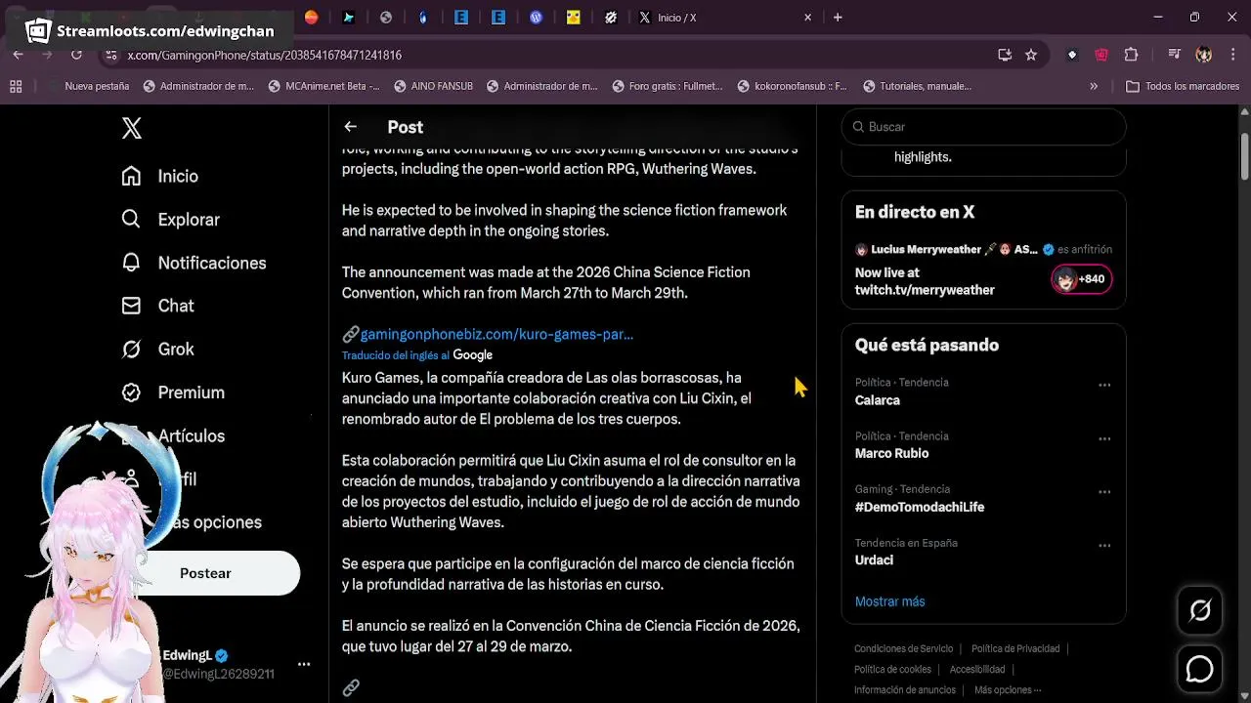Switch to the WordPress favicon tab
The height and width of the screenshot is (703, 1251).
point(536,18)
